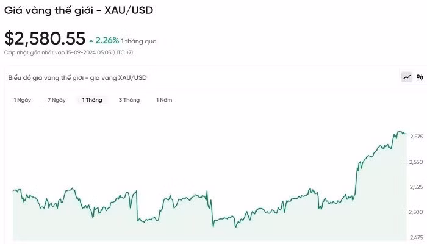Screen dimensions: 427x244
Task: Click the green up-arrow beside 2.26%
Action: click(91, 41)
